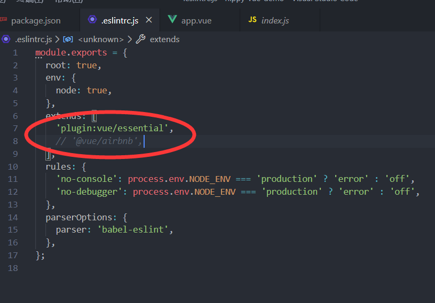Click 'env' key on line 3
Screen dimensions: 435x303
click(x=53, y=78)
